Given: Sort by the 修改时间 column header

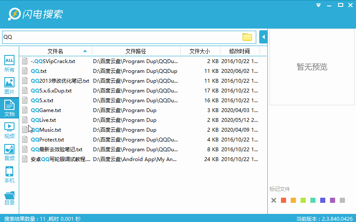Looking at the screenshot, I should [239, 51].
